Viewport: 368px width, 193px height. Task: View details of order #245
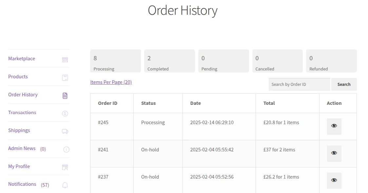tap(334, 125)
